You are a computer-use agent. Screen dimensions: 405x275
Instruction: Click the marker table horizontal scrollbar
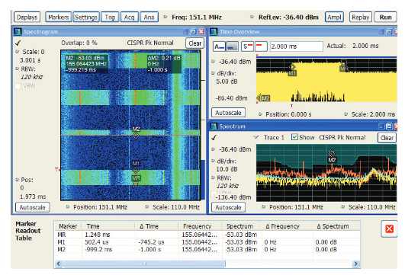[x=207, y=264]
